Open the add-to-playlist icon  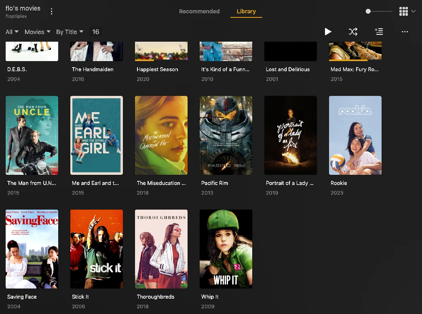[x=379, y=32]
